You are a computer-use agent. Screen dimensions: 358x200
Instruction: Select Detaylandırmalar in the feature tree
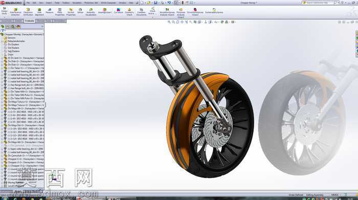pos(16,41)
